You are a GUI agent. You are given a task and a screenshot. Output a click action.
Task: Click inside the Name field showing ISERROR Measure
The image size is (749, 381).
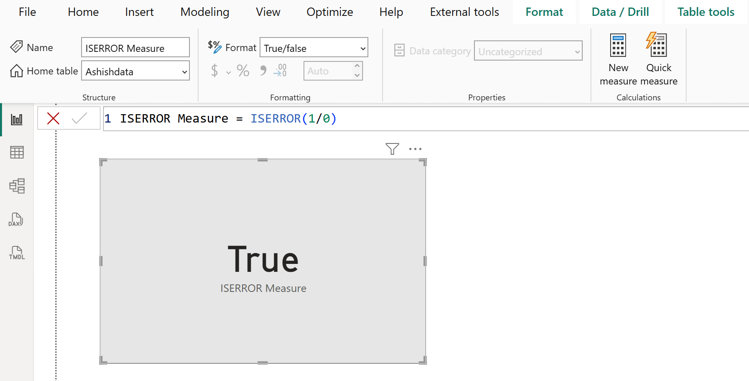(x=135, y=47)
